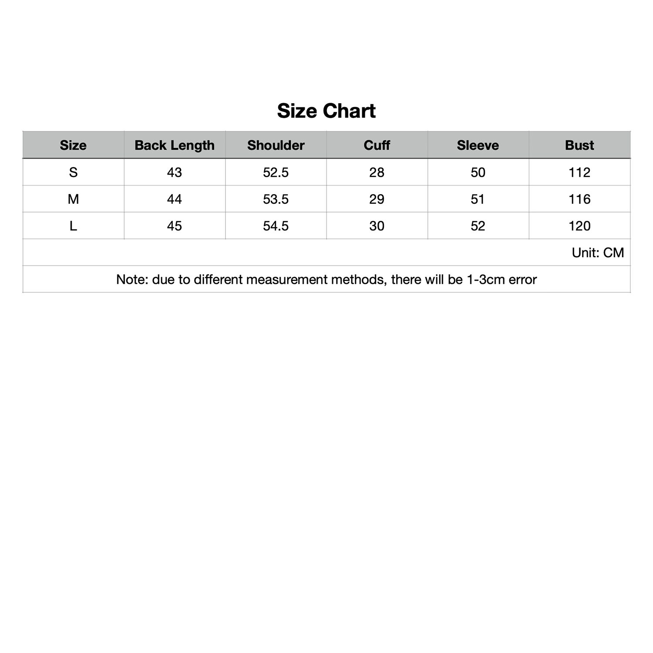Select the Unit: CM label

pyautogui.click(x=597, y=252)
